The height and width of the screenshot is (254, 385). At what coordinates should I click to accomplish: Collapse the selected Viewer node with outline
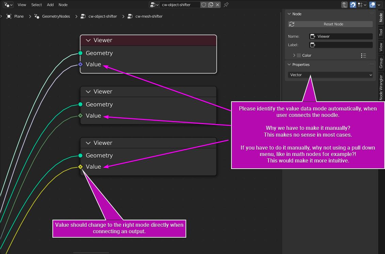pos(88,40)
